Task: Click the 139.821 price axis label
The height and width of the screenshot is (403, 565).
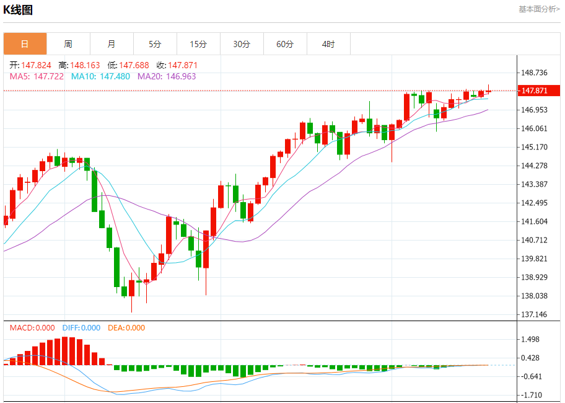Action: 535,259
